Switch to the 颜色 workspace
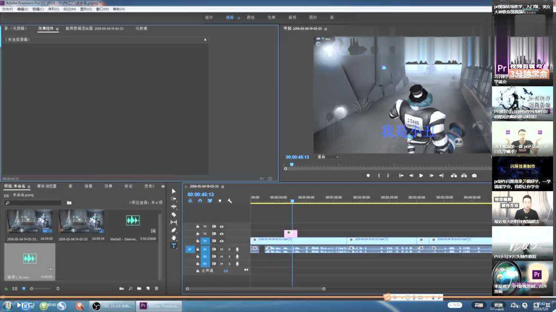The height and width of the screenshot is (312, 556). (251, 17)
